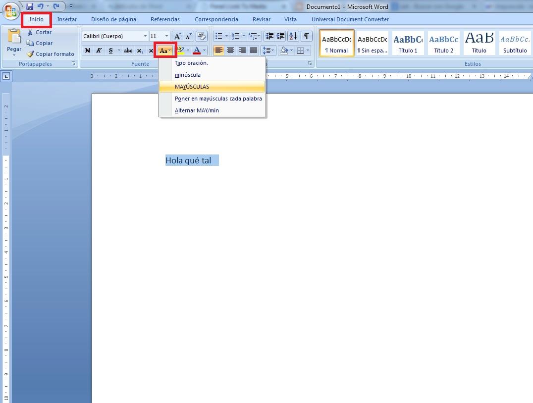The image size is (533, 403).
Task: Click the sort A-Z icon
Action: click(x=293, y=36)
